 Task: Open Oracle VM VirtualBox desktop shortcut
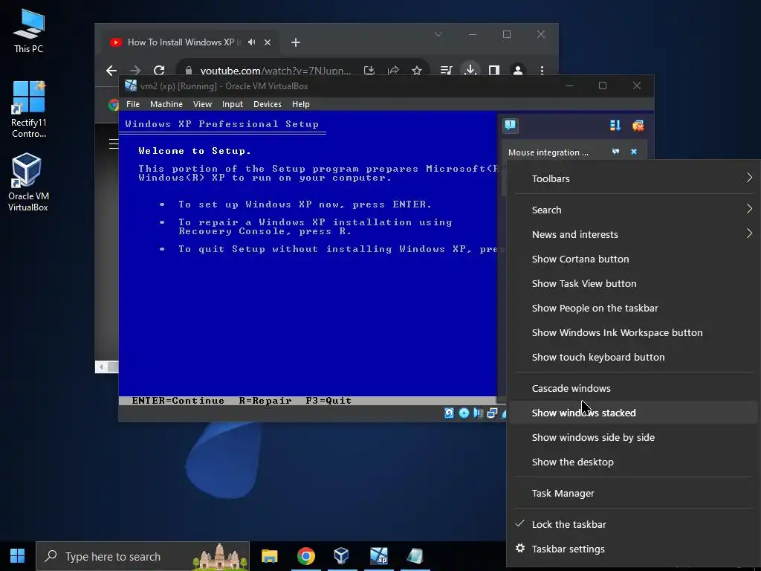(x=28, y=182)
